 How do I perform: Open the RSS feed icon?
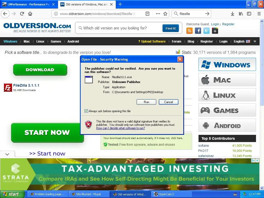click(189, 31)
